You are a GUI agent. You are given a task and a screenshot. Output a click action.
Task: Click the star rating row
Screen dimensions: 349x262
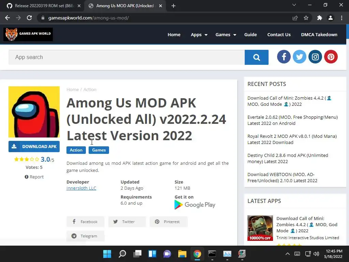(x=27, y=159)
